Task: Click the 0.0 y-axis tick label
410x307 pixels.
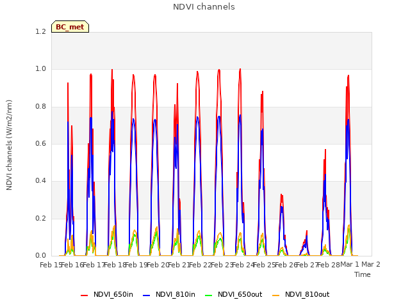Action: 40,256
